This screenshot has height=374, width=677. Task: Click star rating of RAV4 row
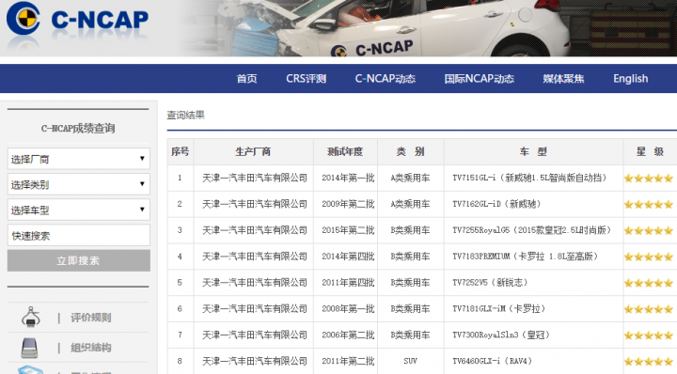pyautogui.click(x=649, y=362)
